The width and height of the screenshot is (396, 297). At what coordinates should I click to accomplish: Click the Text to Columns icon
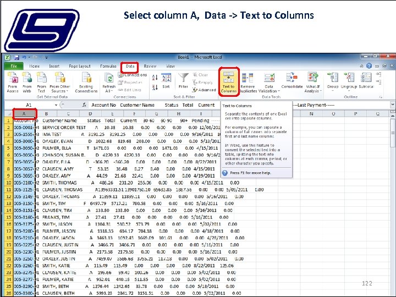tap(229, 82)
